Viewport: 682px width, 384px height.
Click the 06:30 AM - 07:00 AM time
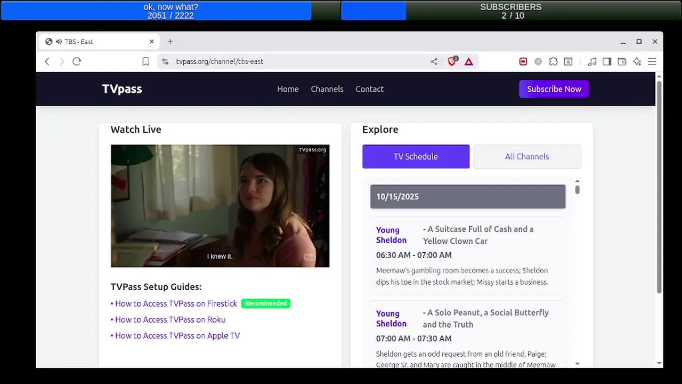pyautogui.click(x=414, y=255)
